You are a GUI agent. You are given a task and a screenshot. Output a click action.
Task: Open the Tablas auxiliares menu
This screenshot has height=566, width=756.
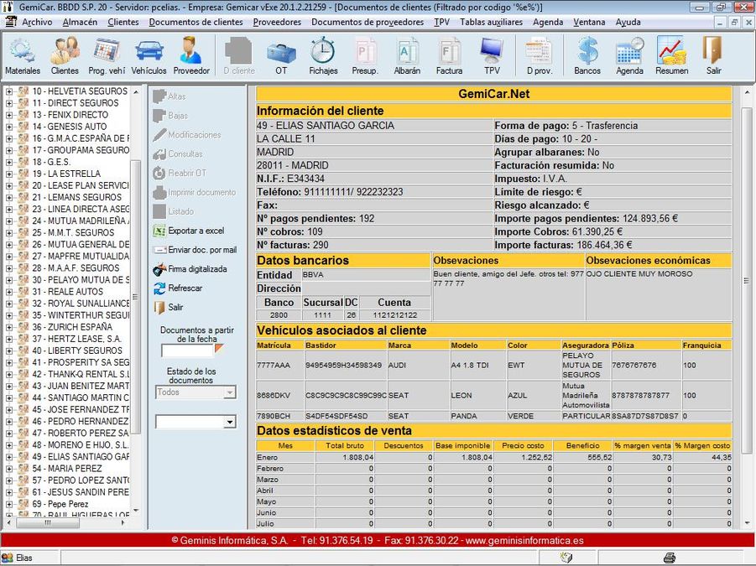(x=491, y=22)
